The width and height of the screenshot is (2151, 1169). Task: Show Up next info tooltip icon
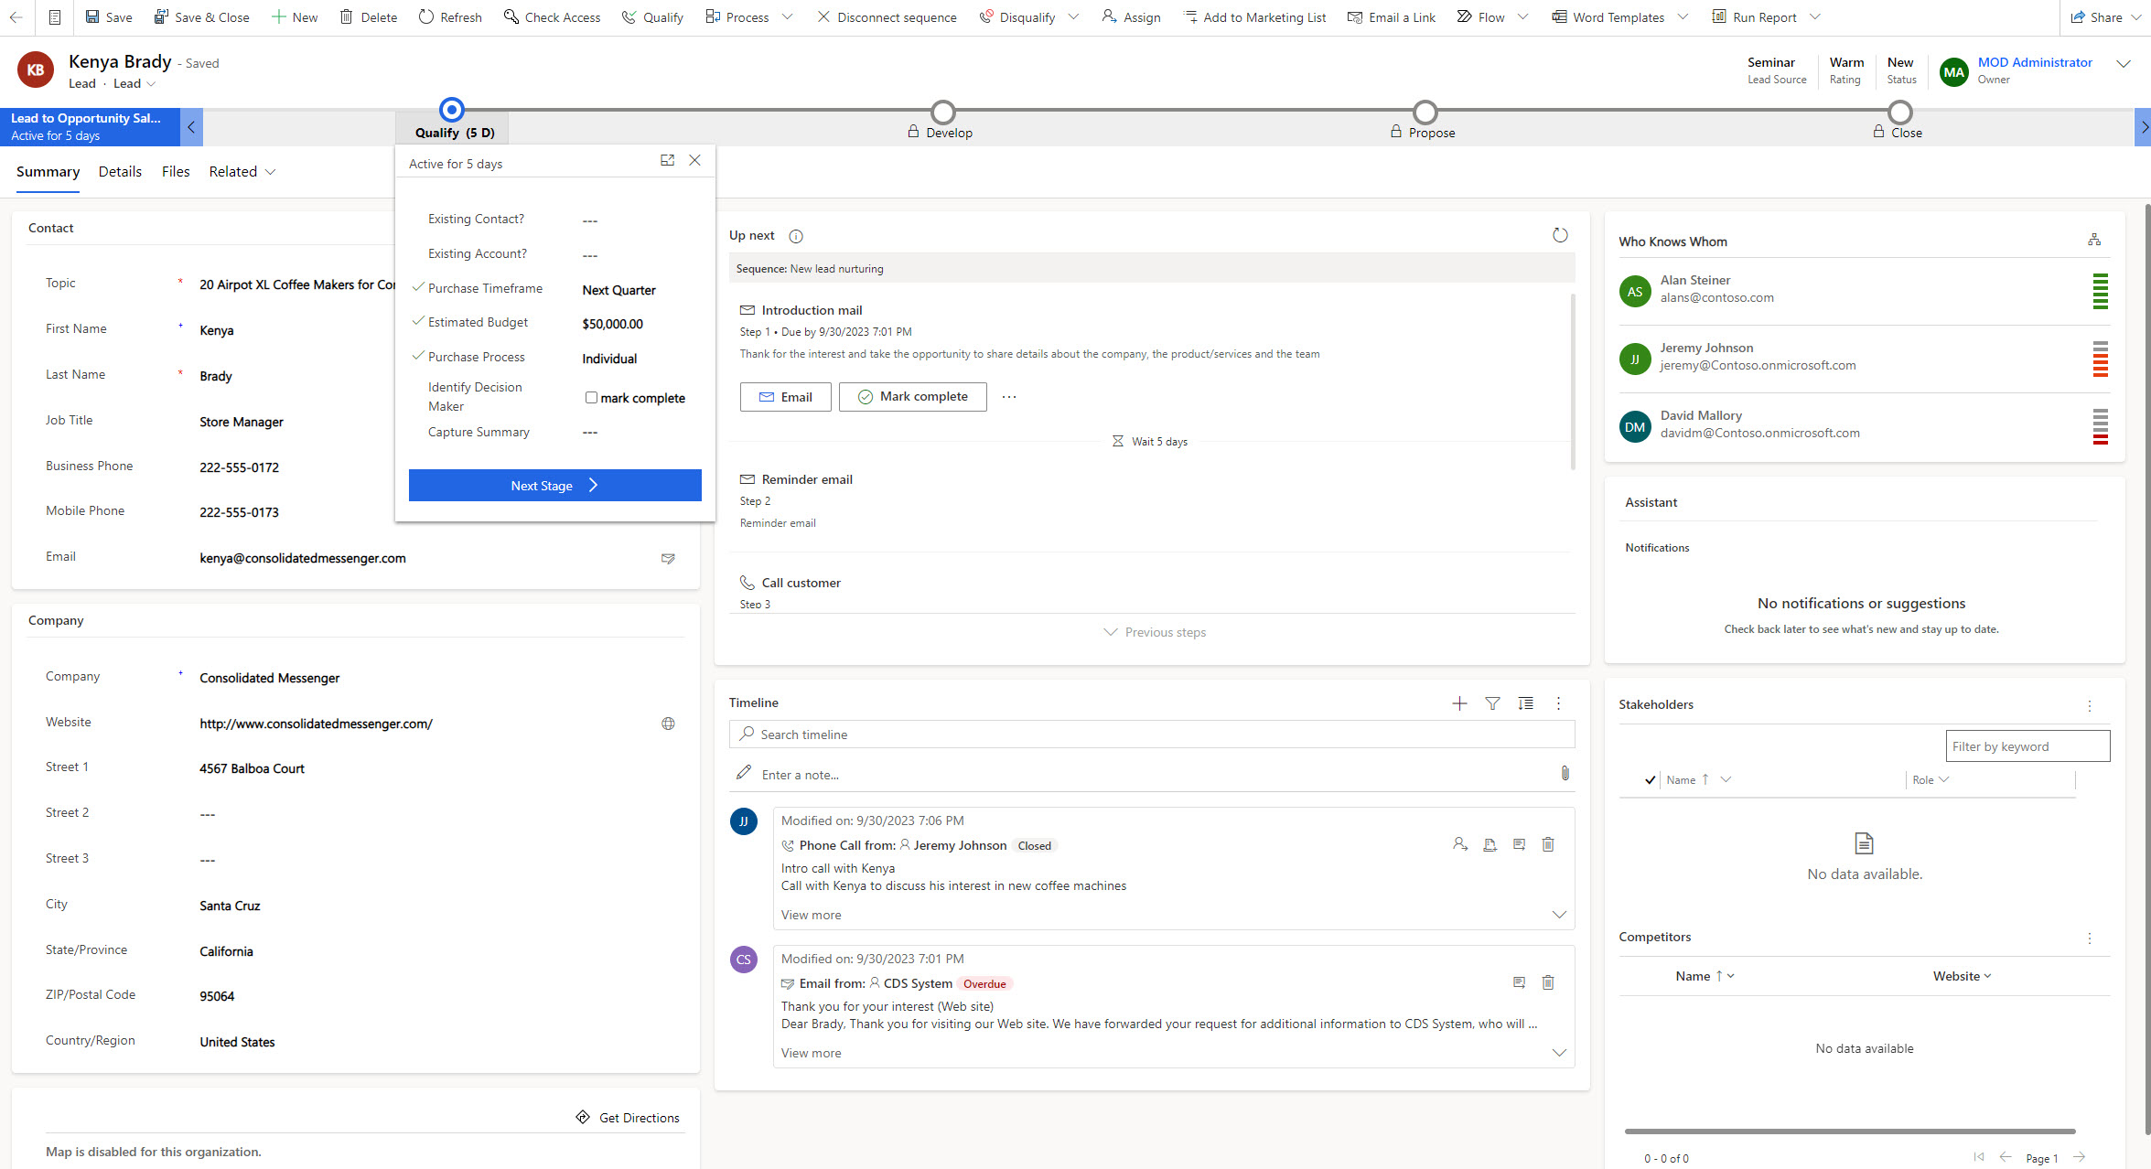796,236
